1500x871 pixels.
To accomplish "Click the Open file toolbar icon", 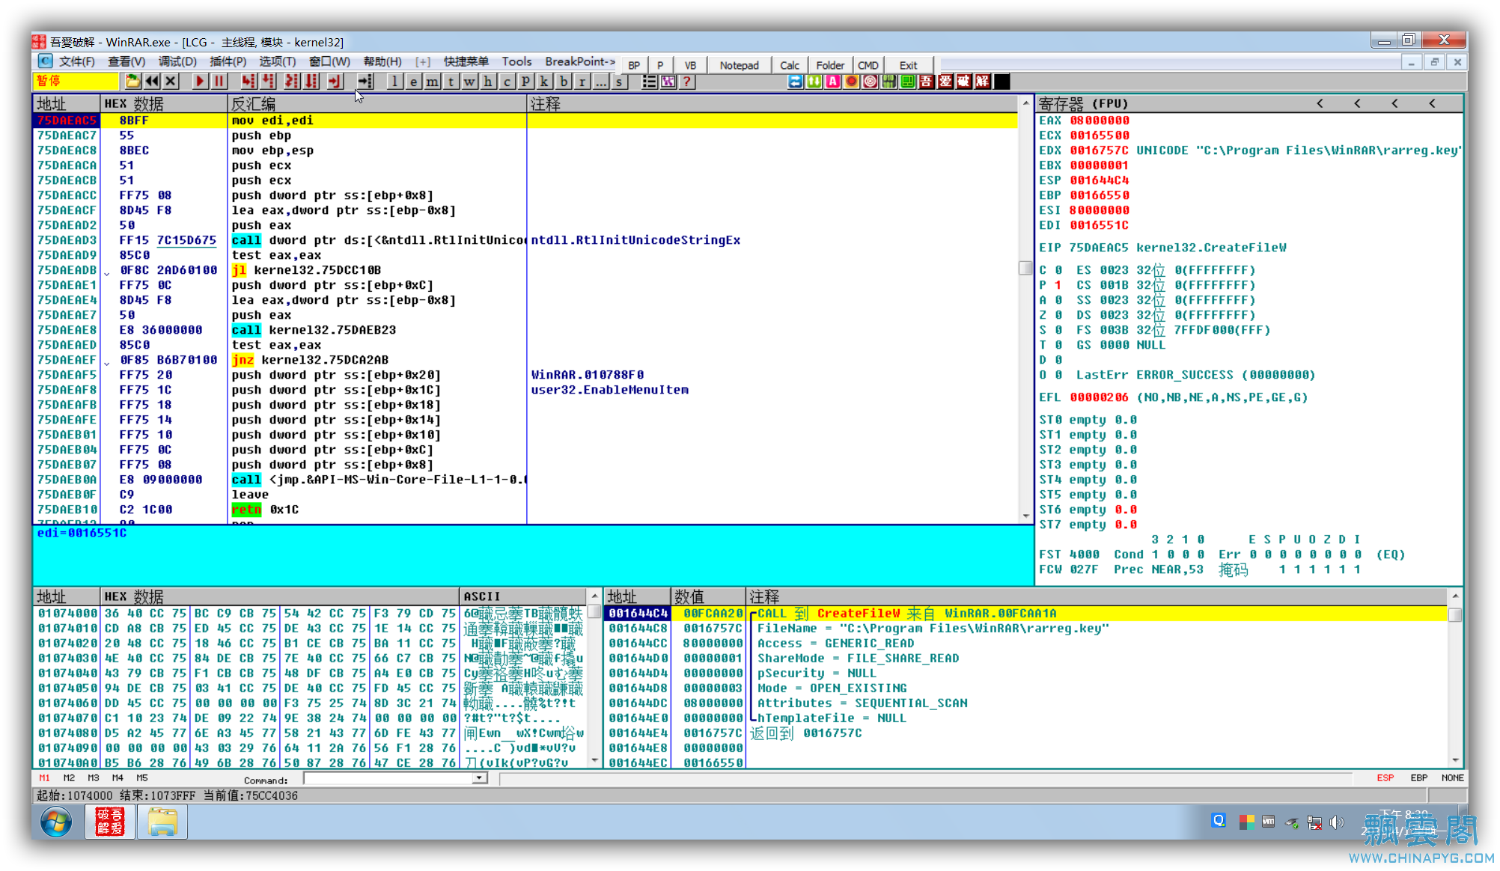I will pyautogui.click(x=133, y=82).
